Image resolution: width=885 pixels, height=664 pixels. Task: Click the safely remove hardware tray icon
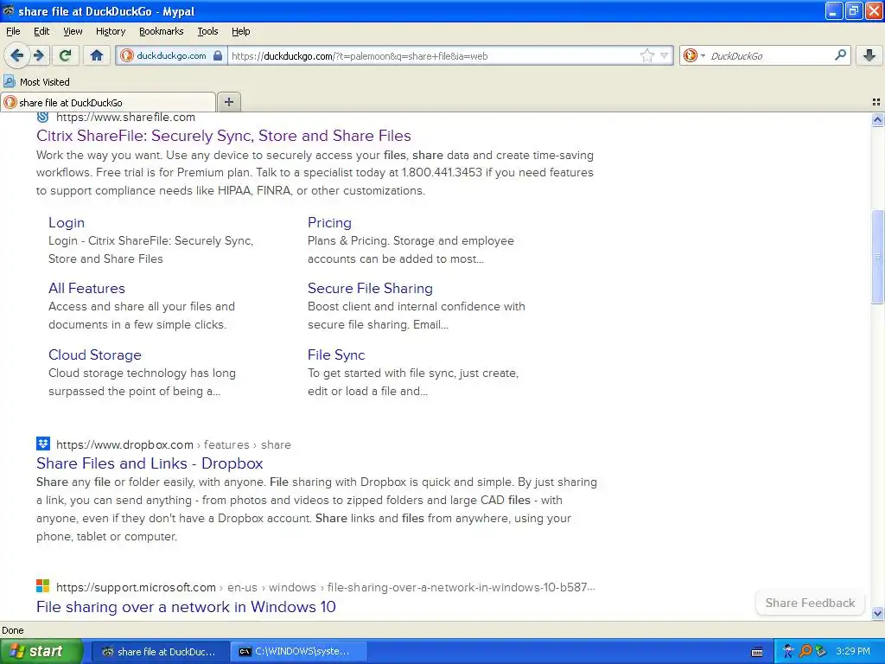click(x=821, y=652)
